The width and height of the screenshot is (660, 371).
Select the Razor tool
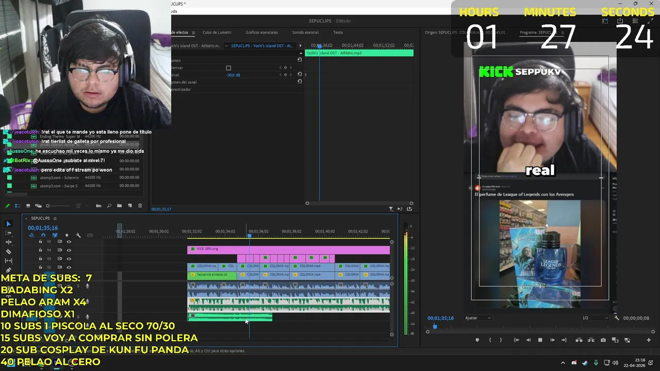click(x=8, y=251)
